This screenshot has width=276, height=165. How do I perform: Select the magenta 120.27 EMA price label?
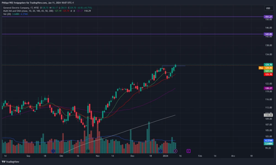pyautogui.click(x=268, y=88)
